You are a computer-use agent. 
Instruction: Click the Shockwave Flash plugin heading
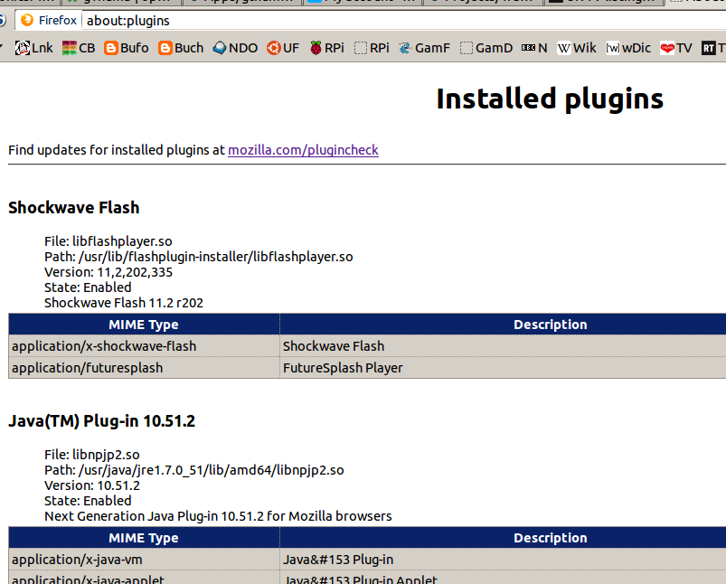[73, 208]
